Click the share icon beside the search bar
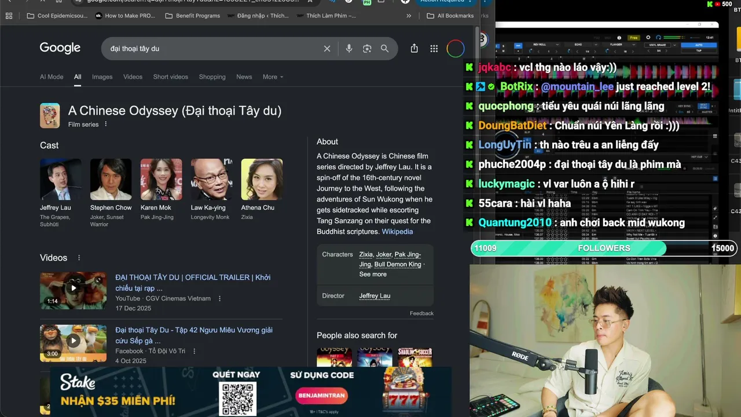 point(414,49)
